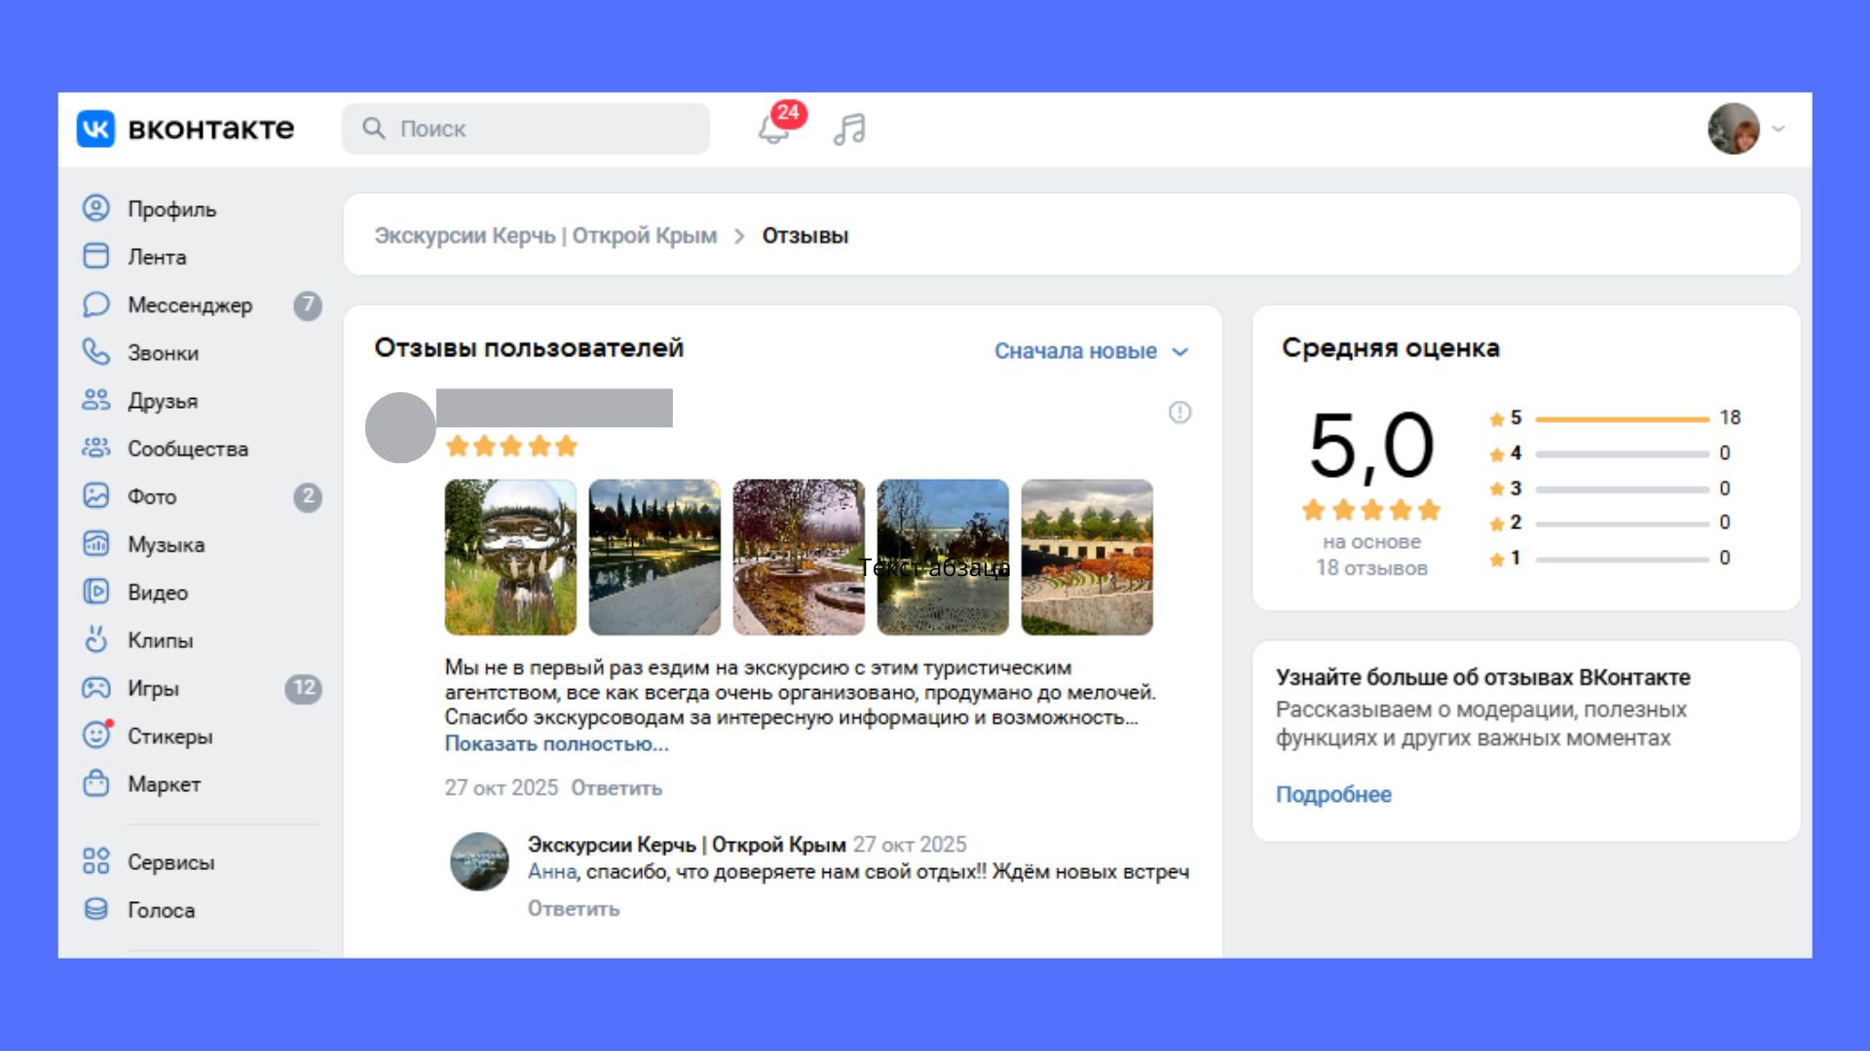
Task: Click the 'Подробнее' link about reviews
Action: tap(1333, 795)
